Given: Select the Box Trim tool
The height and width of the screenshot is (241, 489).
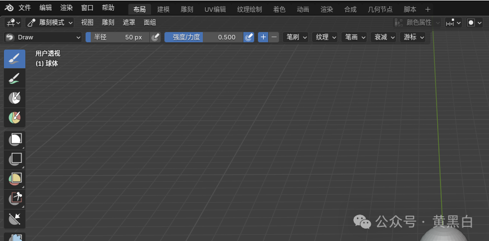Looking at the screenshot, I should click(15, 199).
